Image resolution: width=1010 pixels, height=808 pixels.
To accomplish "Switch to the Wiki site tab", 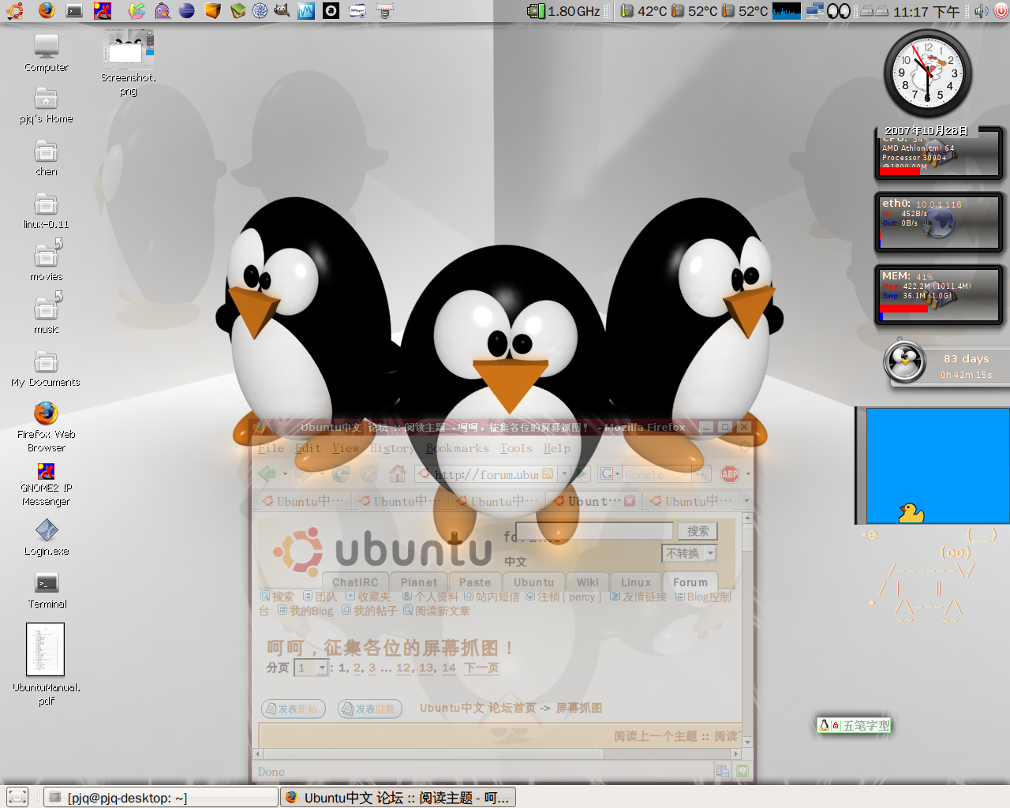I will click(x=587, y=582).
